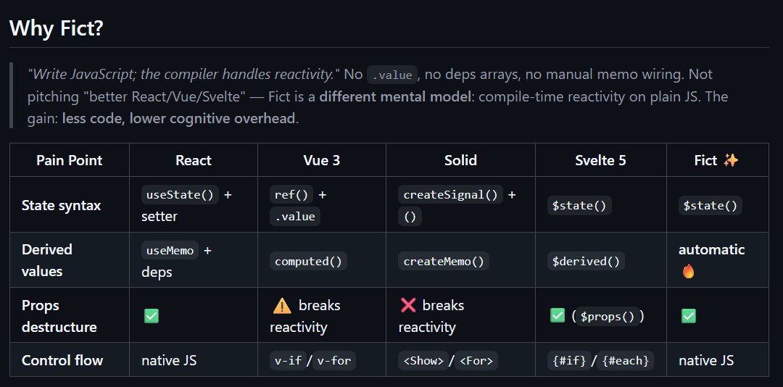
Task: Click the green checkmark in Fict Props row
Action: [x=689, y=315]
